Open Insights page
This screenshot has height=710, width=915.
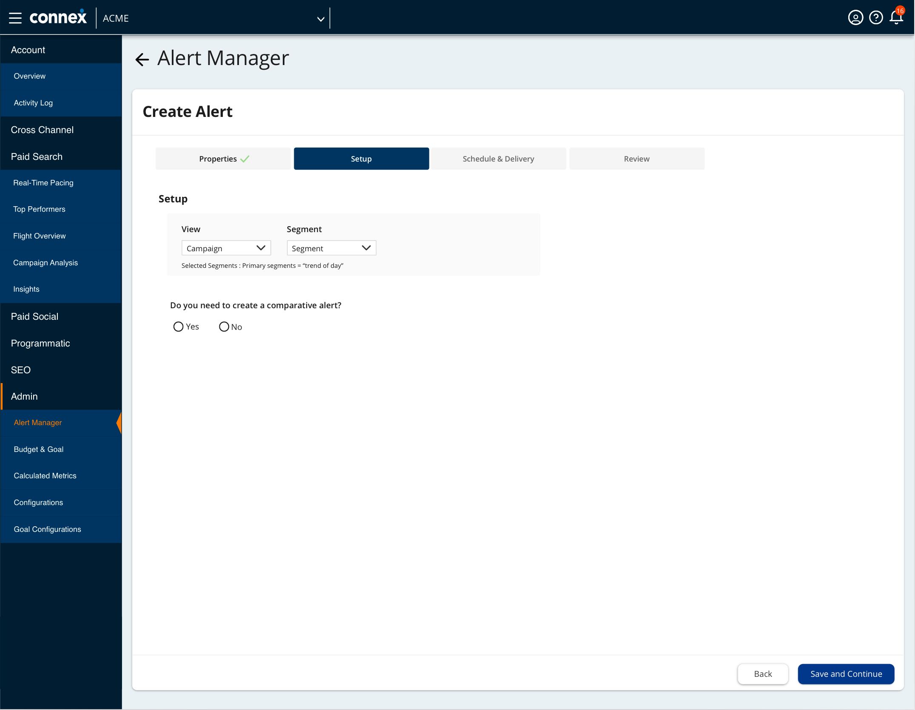point(61,289)
